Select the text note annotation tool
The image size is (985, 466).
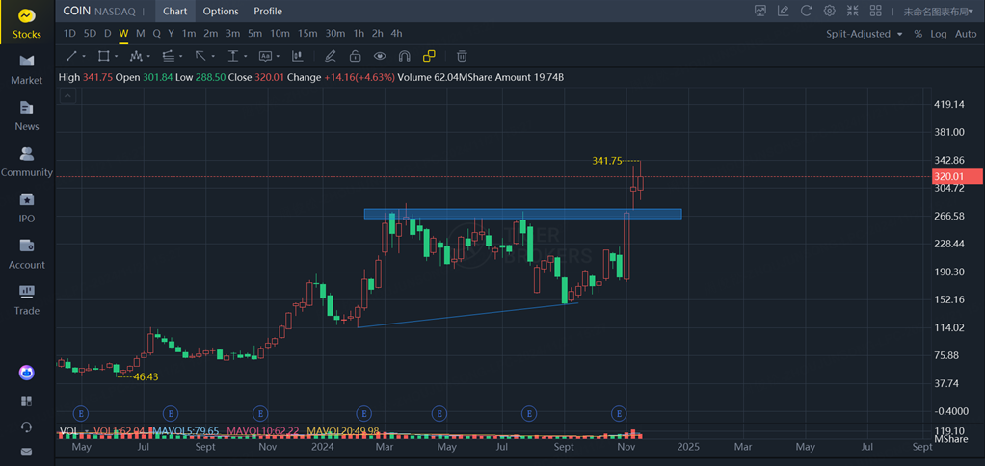pos(265,57)
